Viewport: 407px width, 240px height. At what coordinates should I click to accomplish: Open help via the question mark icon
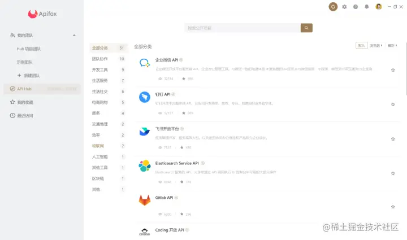pos(356,7)
